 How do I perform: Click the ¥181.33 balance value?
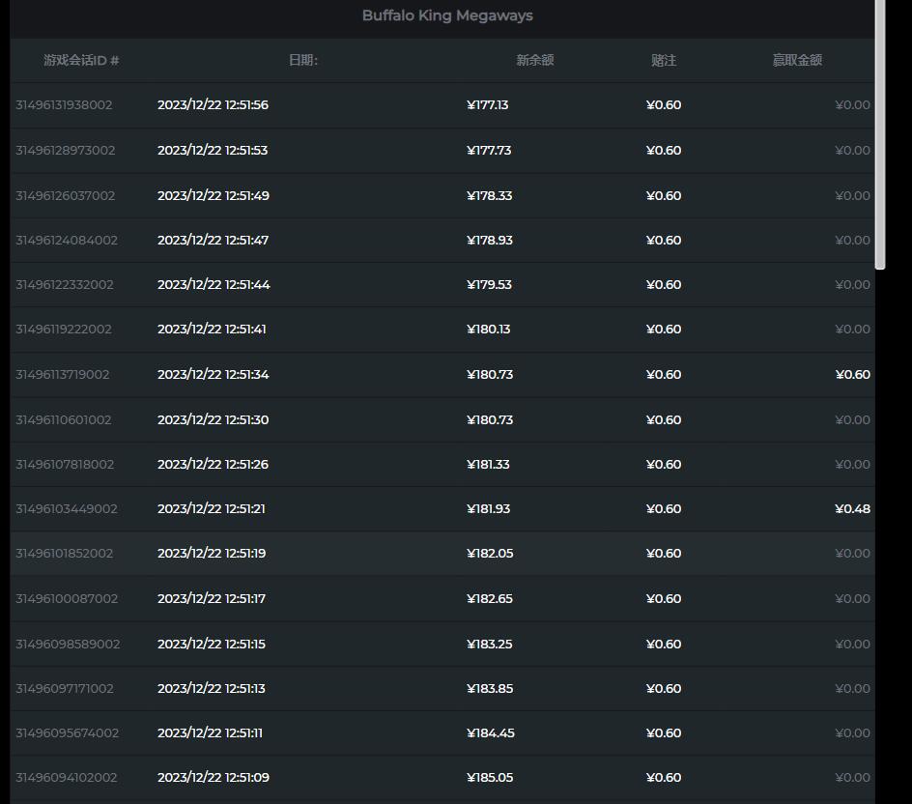488,464
